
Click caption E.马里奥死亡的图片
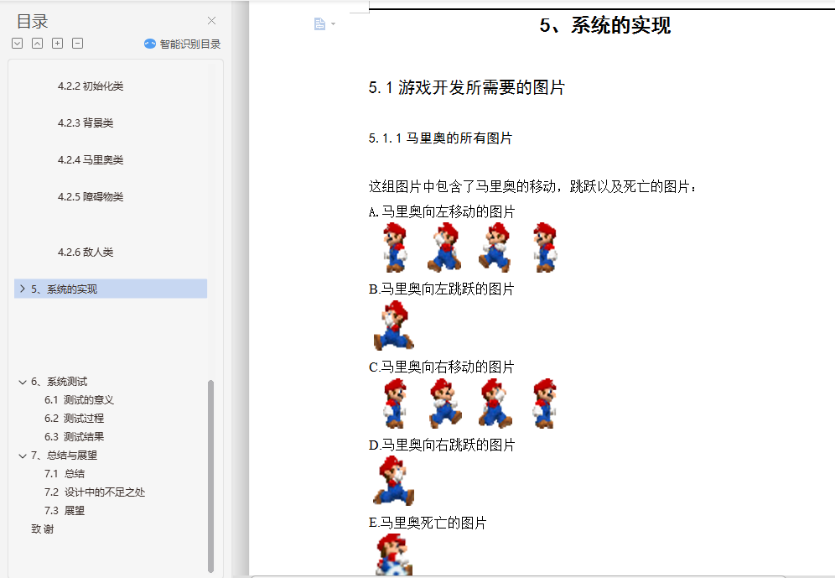point(428,523)
